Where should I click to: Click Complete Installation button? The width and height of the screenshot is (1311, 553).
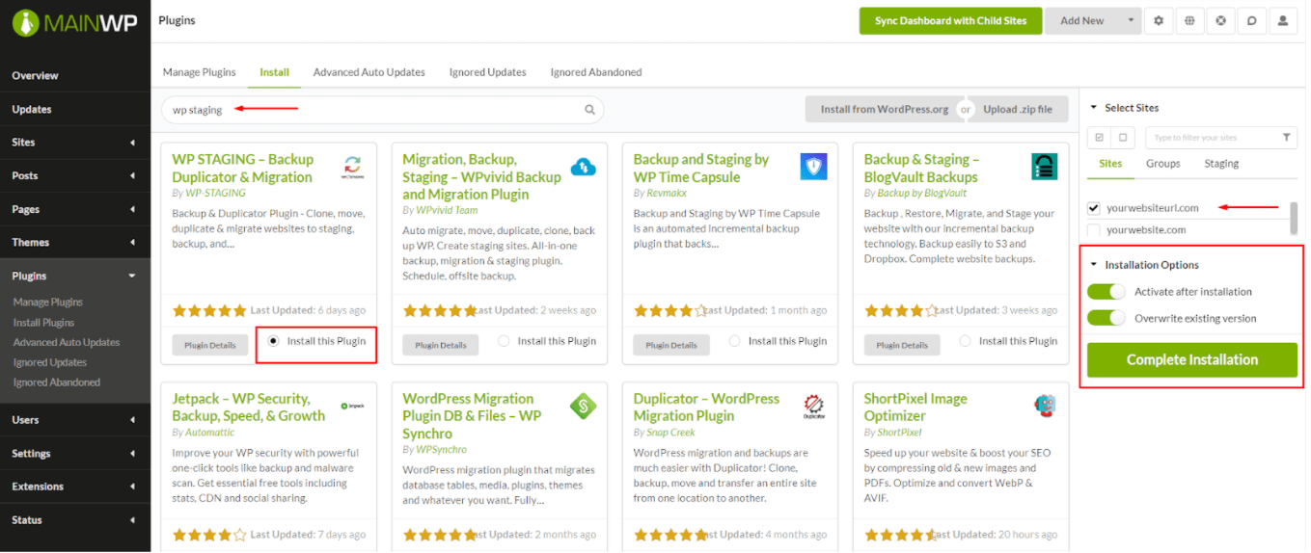pyautogui.click(x=1192, y=360)
